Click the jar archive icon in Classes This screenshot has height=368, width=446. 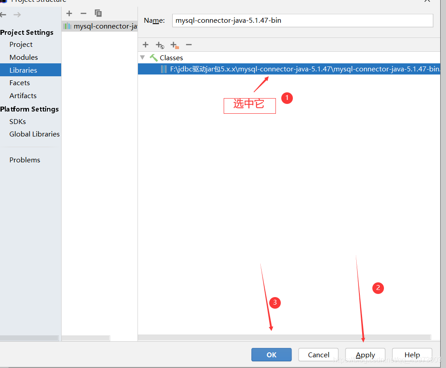tap(164, 69)
